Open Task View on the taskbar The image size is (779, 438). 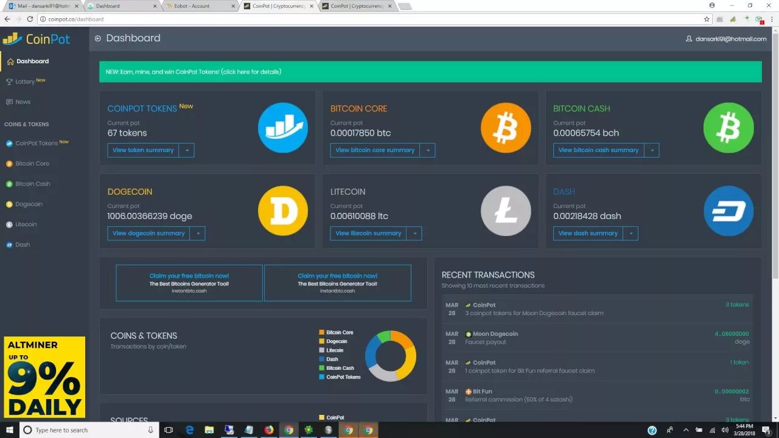[x=169, y=430]
